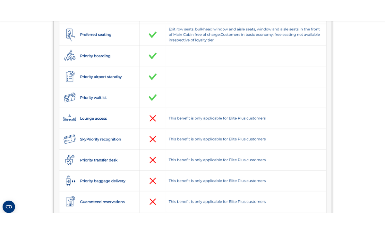Click the Preferred seating description text
Screen dimensions: 385x240
pos(244,35)
